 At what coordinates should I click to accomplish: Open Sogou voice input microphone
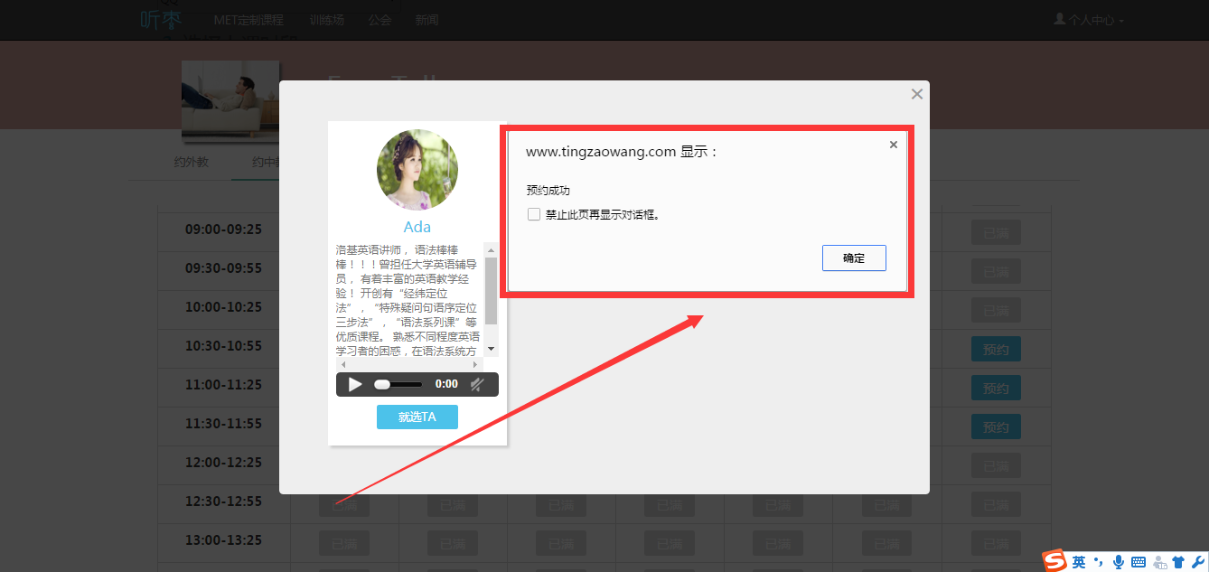pos(1119,562)
